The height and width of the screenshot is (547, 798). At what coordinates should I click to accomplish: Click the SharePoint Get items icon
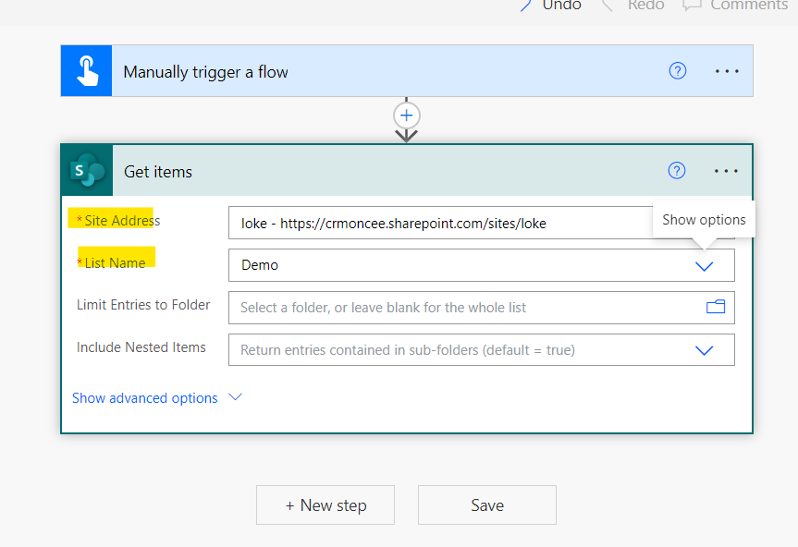pyautogui.click(x=87, y=170)
